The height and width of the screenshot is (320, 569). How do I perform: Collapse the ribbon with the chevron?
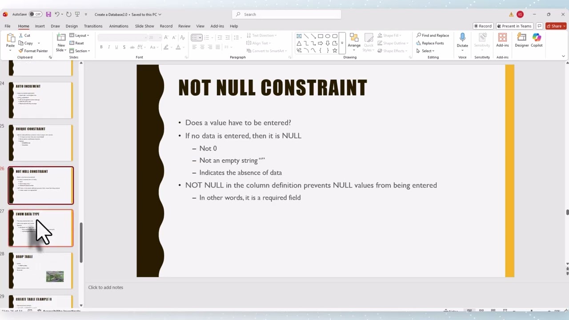[x=563, y=56]
